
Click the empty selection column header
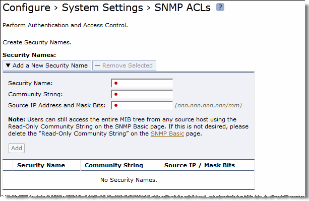click(x=8, y=165)
